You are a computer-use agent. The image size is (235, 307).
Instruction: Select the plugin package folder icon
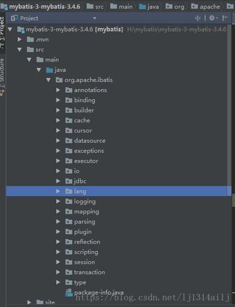point(69,232)
